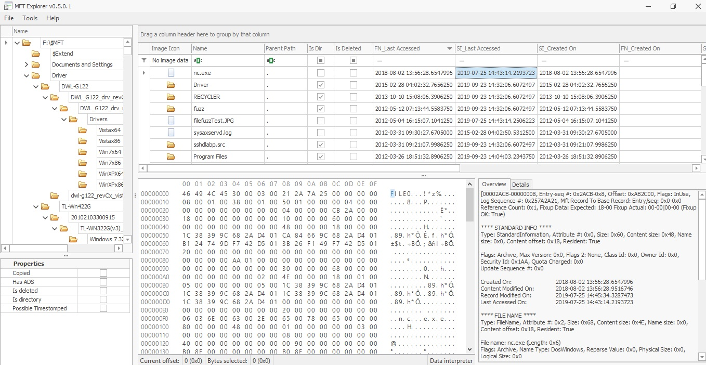The height and width of the screenshot is (365, 706).
Task: Collapse the Driver tree node
Action: (27, 75)
